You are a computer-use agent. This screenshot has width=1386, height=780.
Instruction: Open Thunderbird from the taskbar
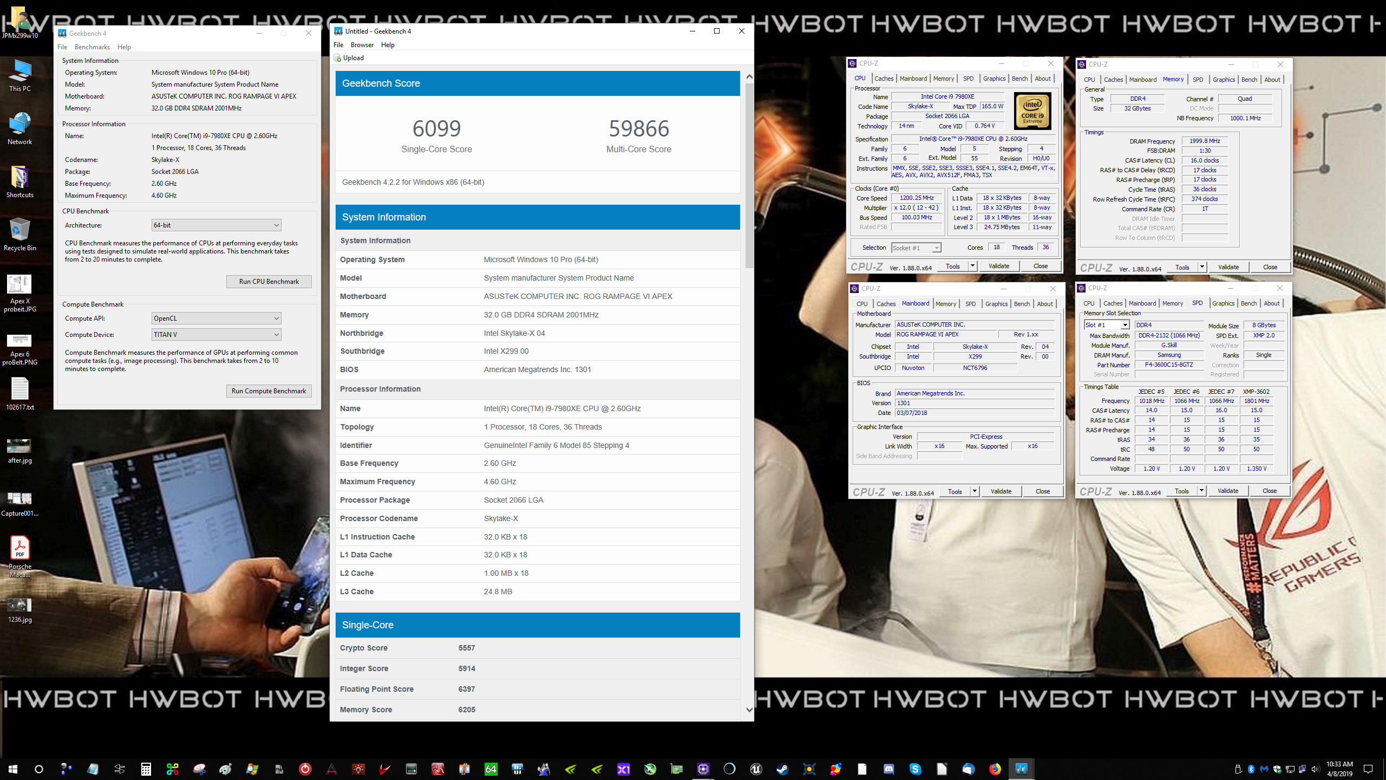click(968, 769)
